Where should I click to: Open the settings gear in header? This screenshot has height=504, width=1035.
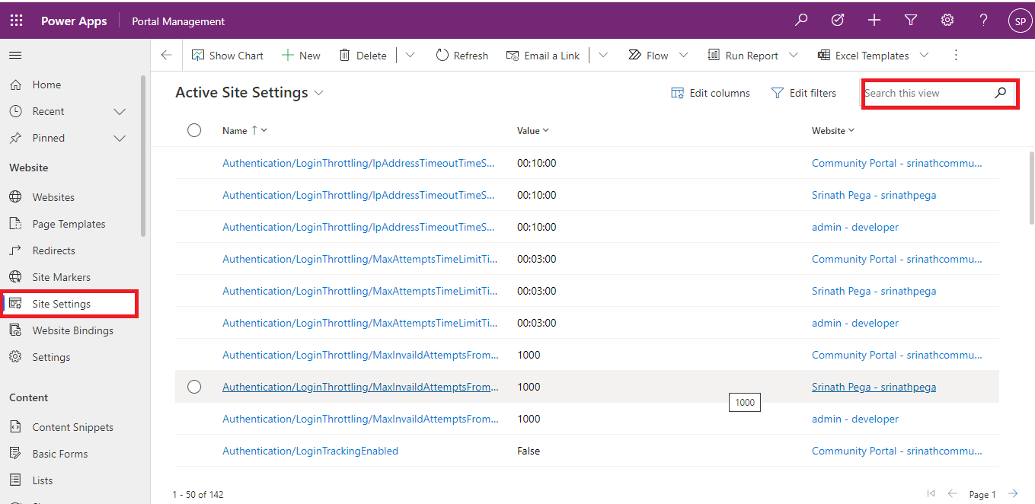click(x=947, y=21)
